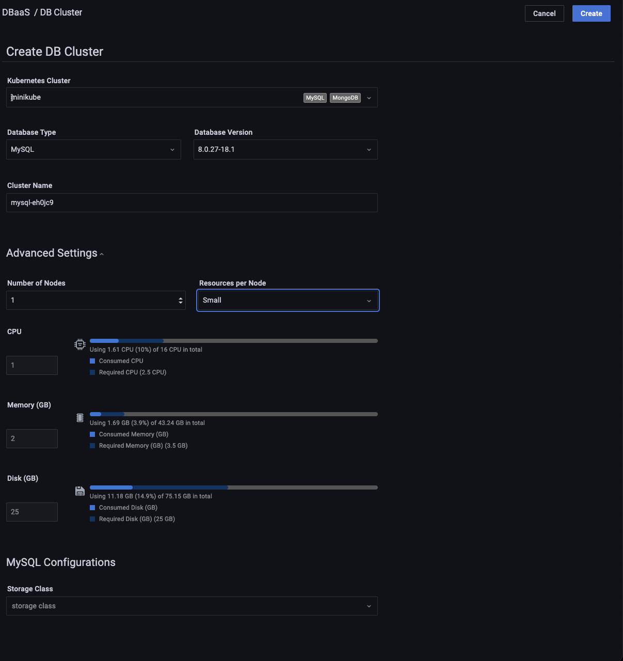Open the Database Version dropdown
623x661 pixels.
(285, 150)
